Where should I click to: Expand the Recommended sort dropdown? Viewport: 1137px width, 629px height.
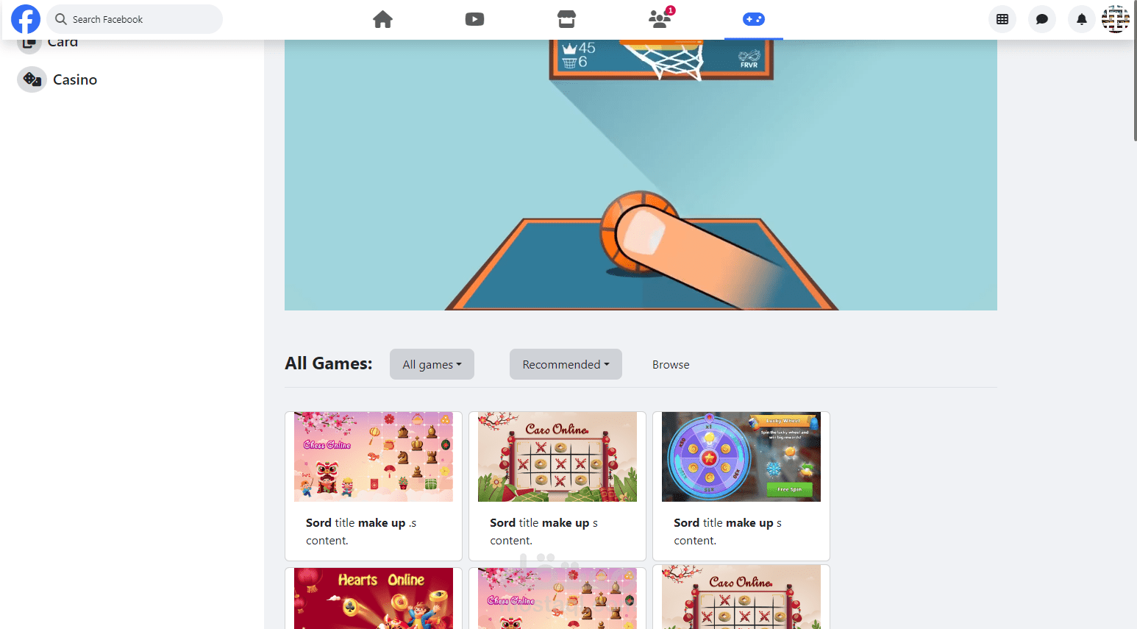[x=566, y=364]
